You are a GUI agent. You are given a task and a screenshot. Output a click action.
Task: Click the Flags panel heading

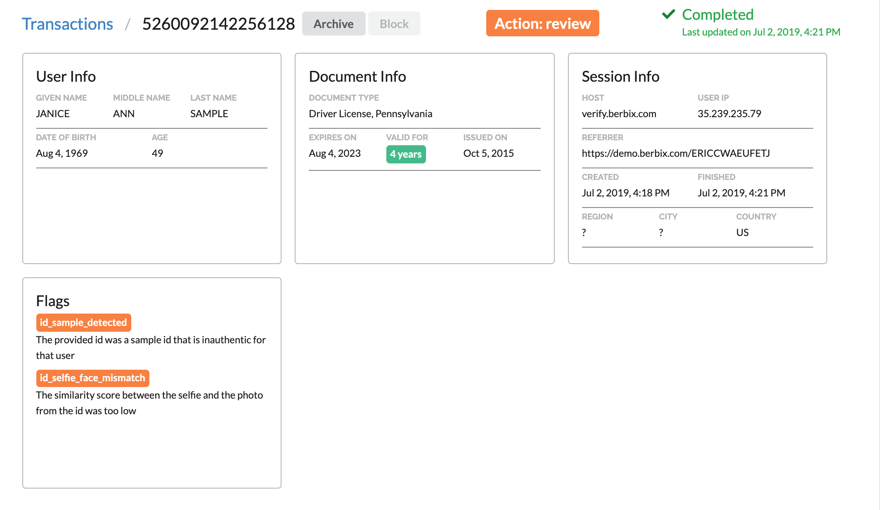(53, 301)
